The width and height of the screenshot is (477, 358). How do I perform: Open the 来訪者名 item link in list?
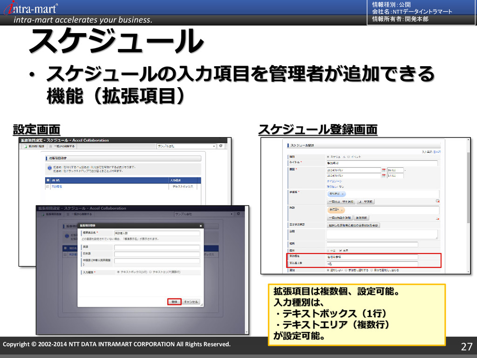(x=56, y=186)
